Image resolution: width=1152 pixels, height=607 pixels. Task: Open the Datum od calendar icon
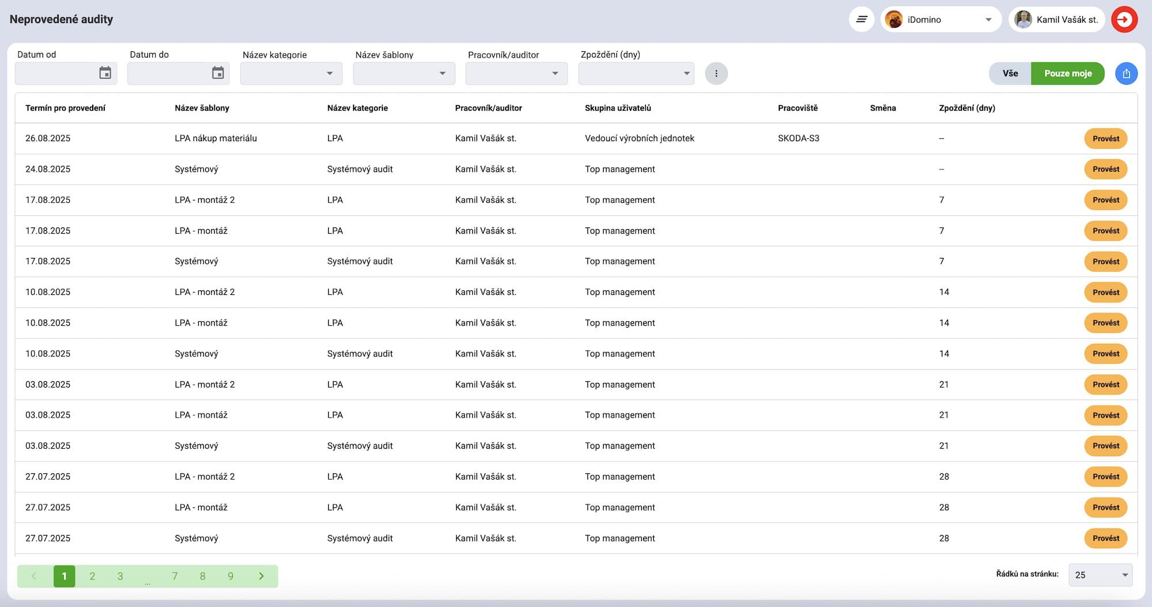point(105,73)
